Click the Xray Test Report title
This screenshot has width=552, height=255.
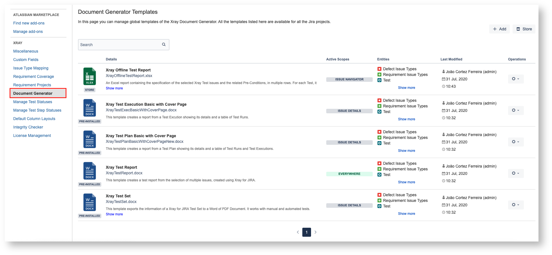pos(121,167)
